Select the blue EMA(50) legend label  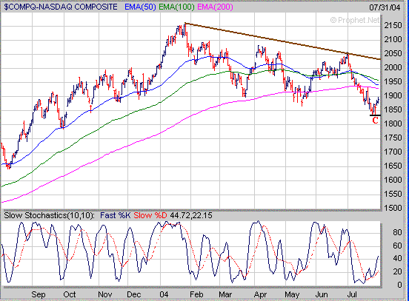pyautogui.click(x=140, y=7)
